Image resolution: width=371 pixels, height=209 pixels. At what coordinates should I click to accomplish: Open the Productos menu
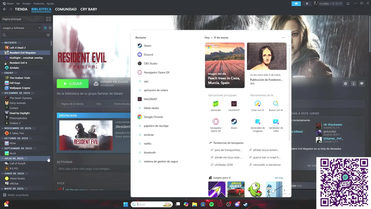pos(39,3)
